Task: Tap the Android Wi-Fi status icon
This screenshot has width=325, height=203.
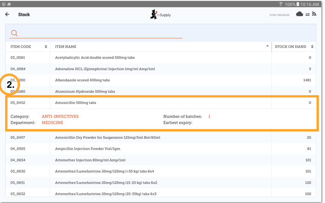Action: pos(279,4)
